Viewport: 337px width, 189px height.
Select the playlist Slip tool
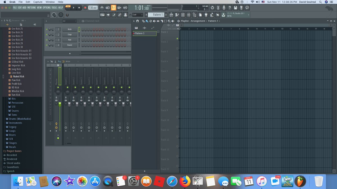point(158,21)
